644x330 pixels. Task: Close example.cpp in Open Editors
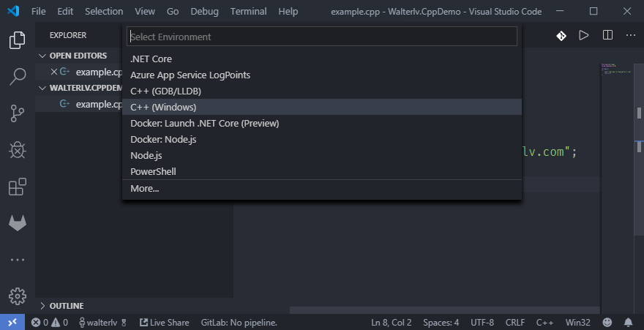click(53, 72)
